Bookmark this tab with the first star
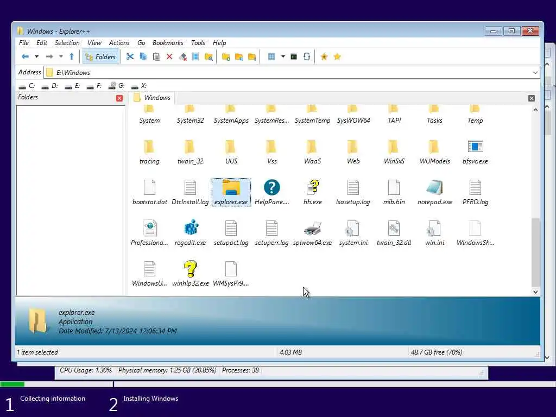The height and width of the screenshot is (417, 556). 324,56
